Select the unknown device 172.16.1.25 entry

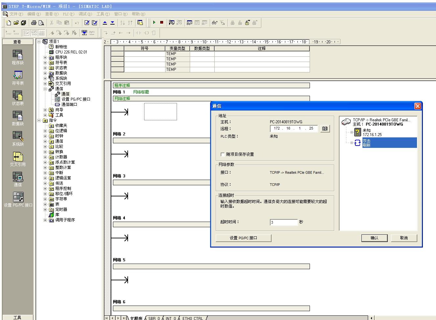pos(372,132)
